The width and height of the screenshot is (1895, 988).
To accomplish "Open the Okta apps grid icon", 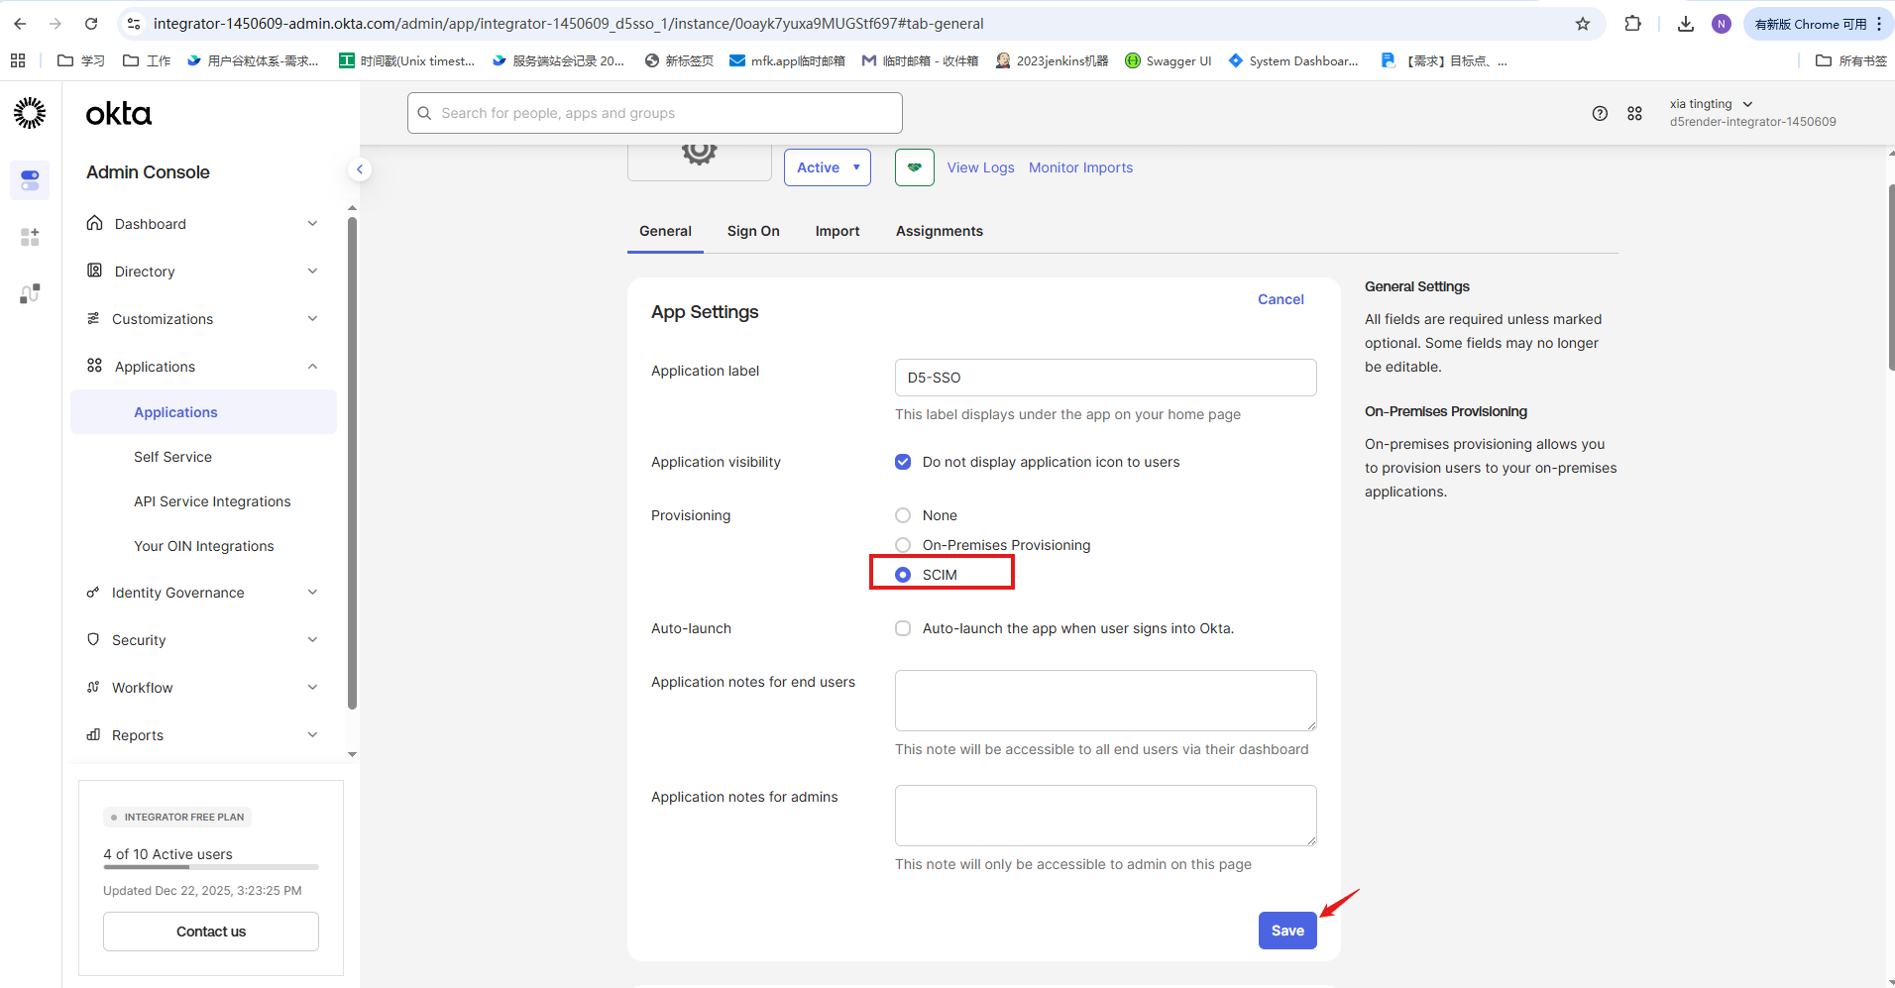I will (1634, 114).
